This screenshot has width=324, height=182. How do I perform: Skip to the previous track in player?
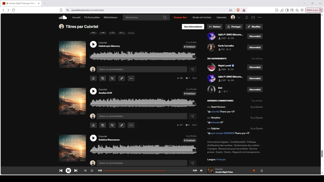pyautogui.click(x=61, y=171)
